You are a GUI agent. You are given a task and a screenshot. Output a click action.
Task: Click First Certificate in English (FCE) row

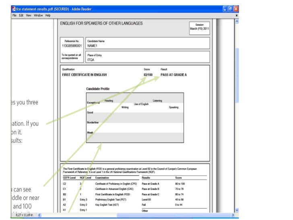click(113, 194)
